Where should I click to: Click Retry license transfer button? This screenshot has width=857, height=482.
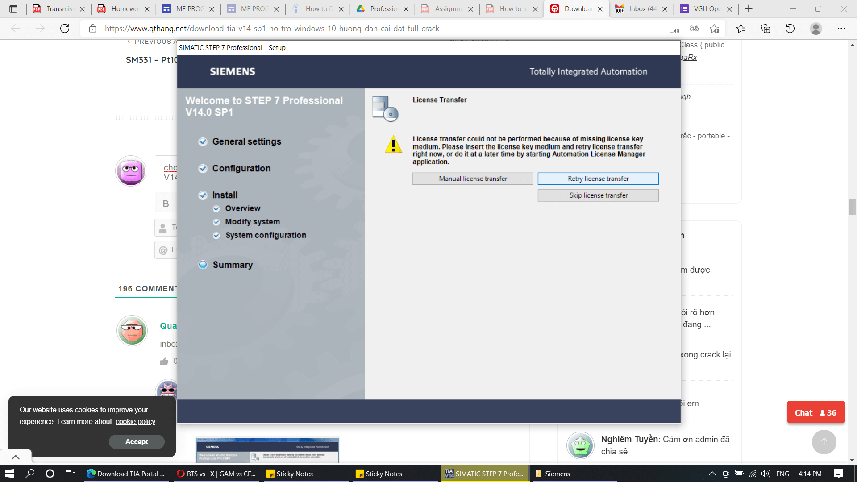pos(598,179)
